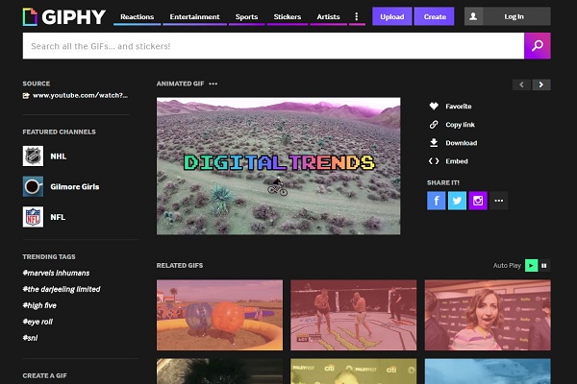577x384 pixels.
Task: Open the Artists category
Action: 328,17
